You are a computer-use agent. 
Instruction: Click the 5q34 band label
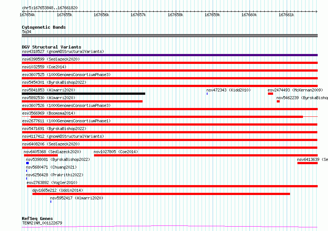click(x=27, y=32)
